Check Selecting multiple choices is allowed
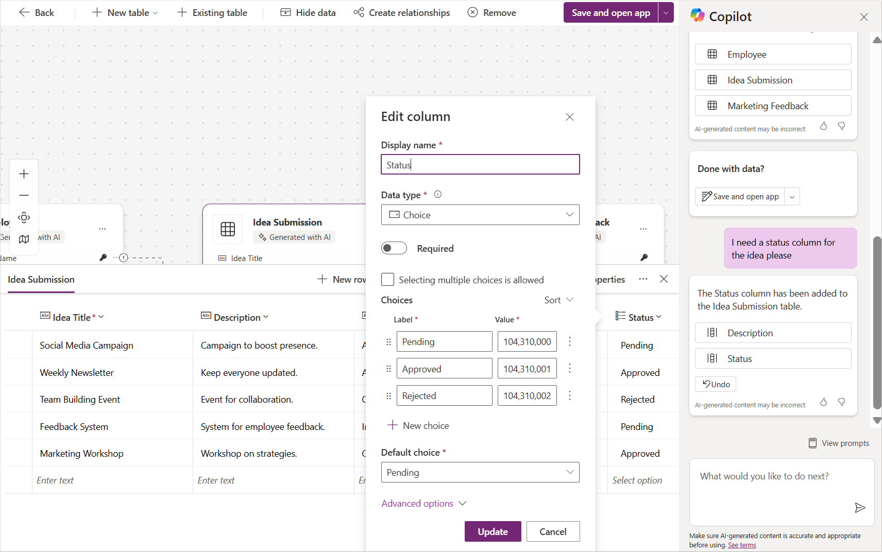 [x=387, y=280]
